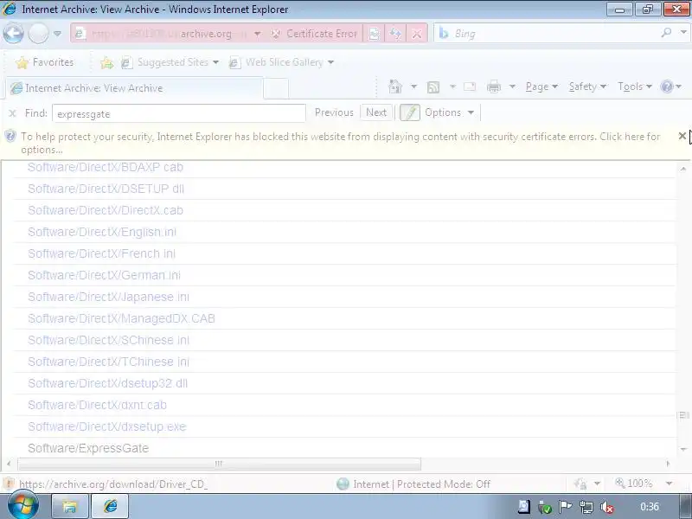
Task: Click the Home icon in command bar
Action: click(x=395, y=86)
